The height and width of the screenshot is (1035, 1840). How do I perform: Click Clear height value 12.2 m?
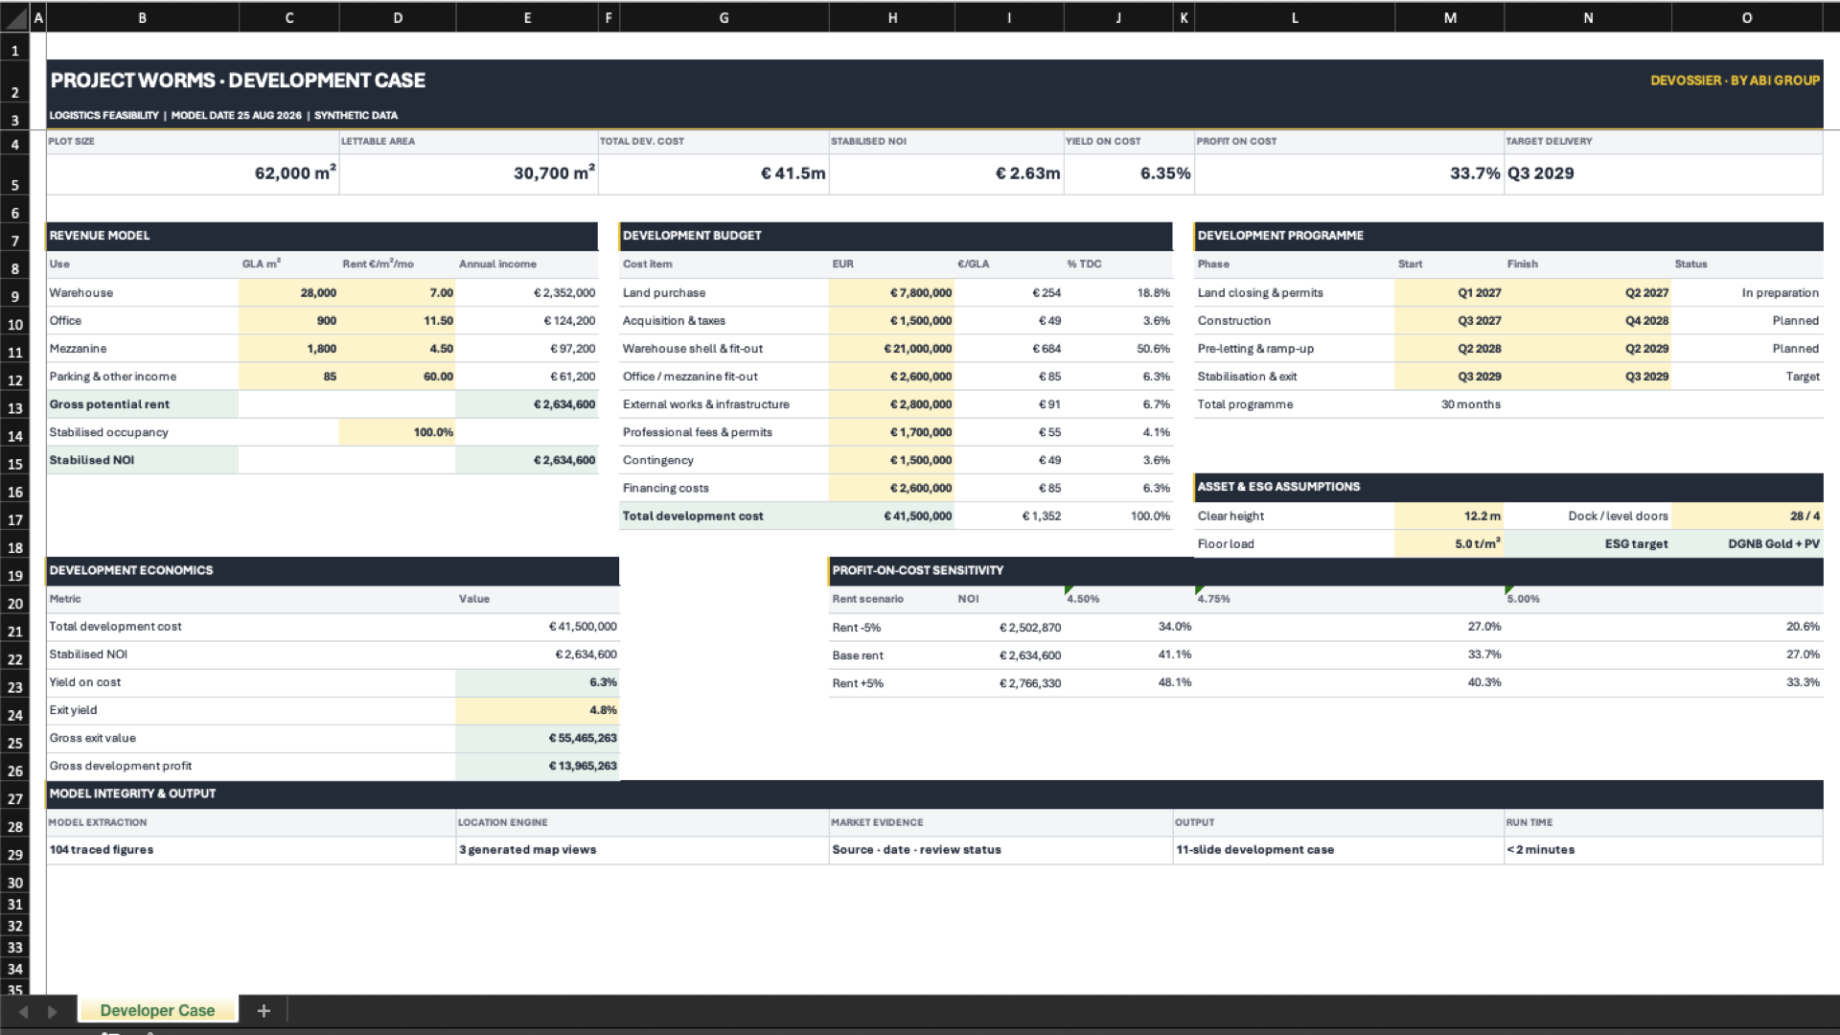[x=1449, y=516]
